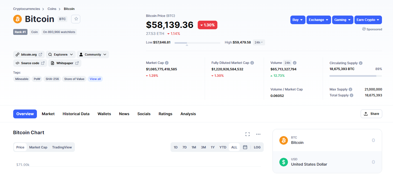Viewport: 393px width, 175px height.
Task: Click the info icon beside Total Supply
Action: coord(352,95)
